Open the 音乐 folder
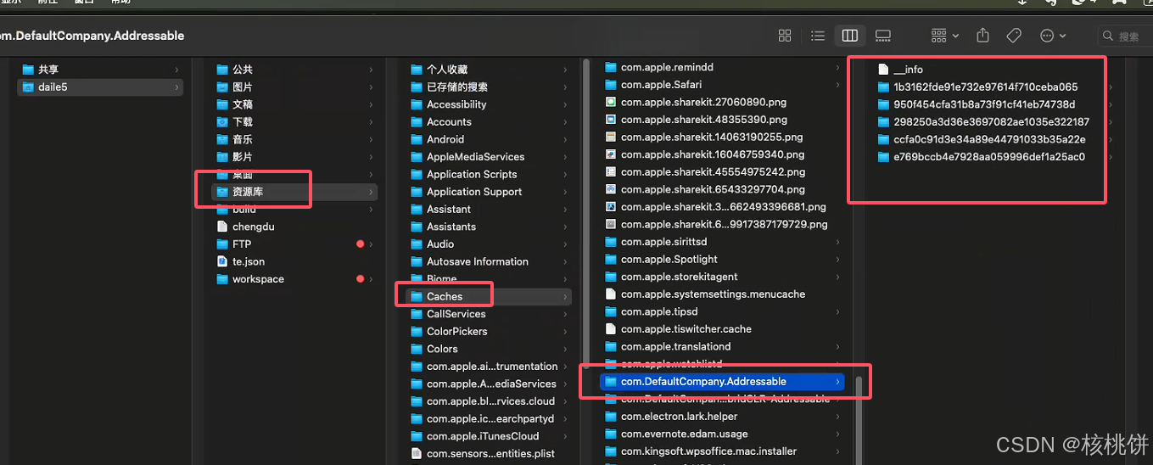The height and width of the screenshot is (465, 1153). pyautogui.click(x=294, y=139)
